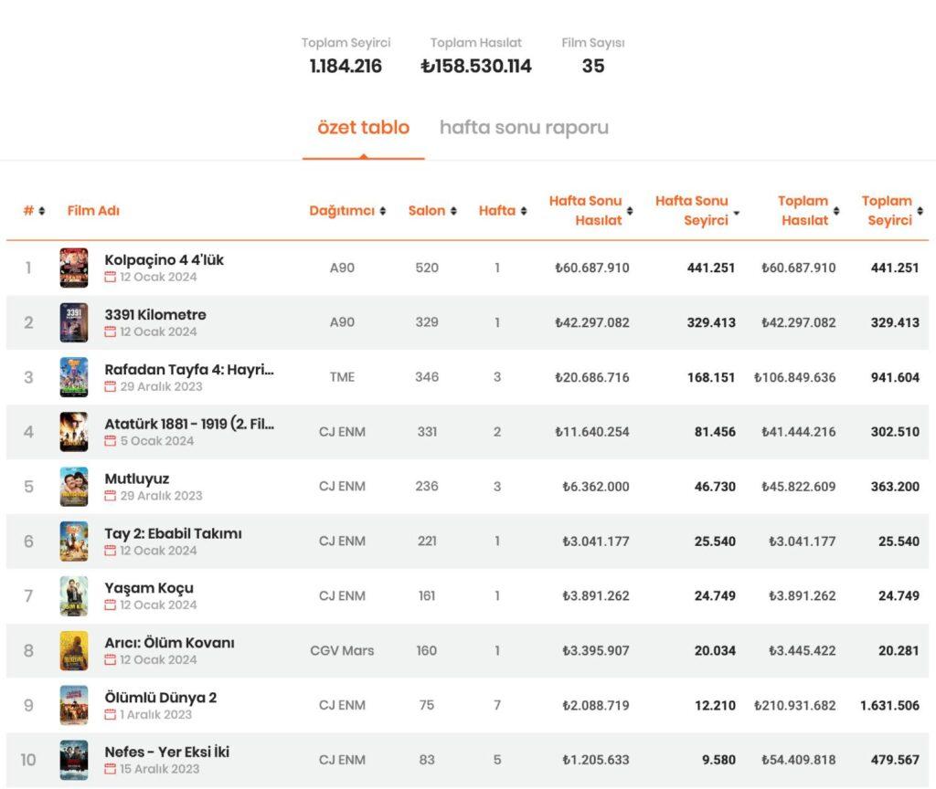The height and width of the screenshot is (789, 936).
Task: Open Tay 2: Ebabil Takımı film title
Action: [x=174, y=533]
